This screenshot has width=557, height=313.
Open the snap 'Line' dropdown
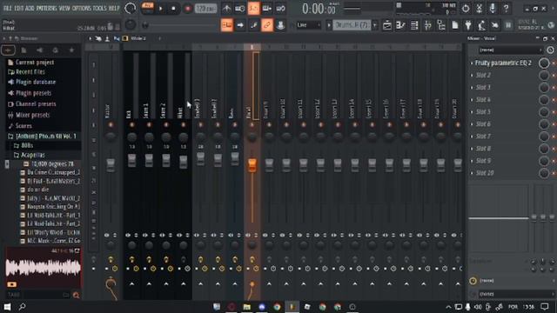(309, 25)
